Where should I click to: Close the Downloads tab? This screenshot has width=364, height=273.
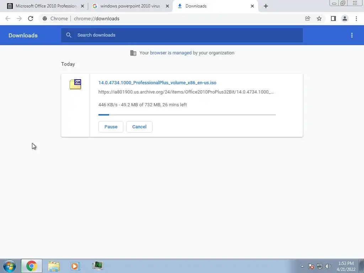pyautogui.click(x=252, y=6)
